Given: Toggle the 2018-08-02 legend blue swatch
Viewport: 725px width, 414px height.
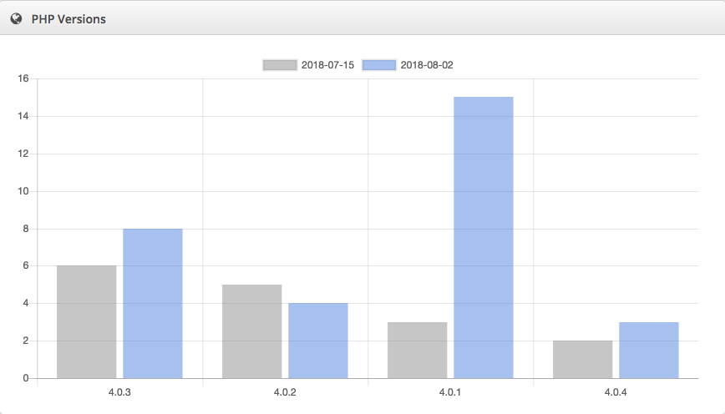Looking at the screenshot, I should point(379,65).
